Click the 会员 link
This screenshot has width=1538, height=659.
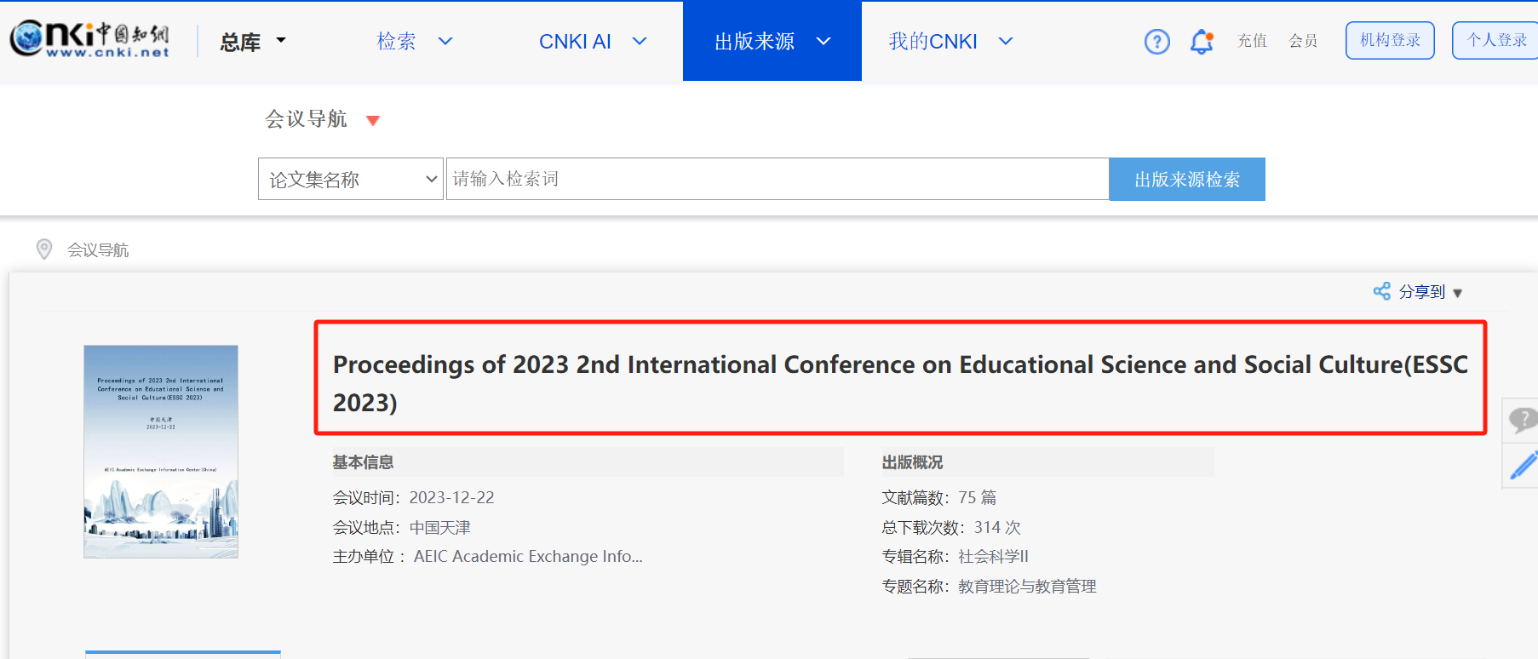[1303, 41]
